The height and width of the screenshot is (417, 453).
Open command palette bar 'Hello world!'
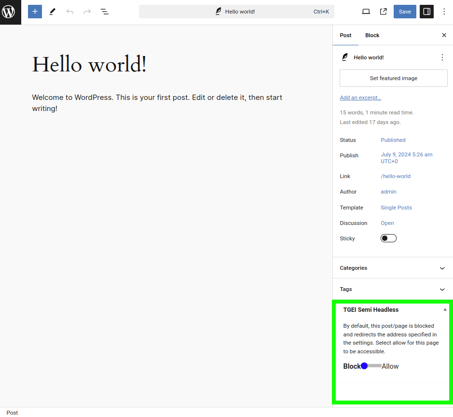pos(236,12)
